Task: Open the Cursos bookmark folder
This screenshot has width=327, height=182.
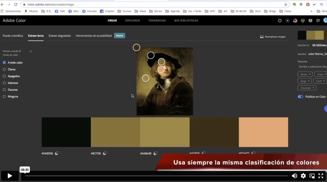Action: (x=124, y=11)
